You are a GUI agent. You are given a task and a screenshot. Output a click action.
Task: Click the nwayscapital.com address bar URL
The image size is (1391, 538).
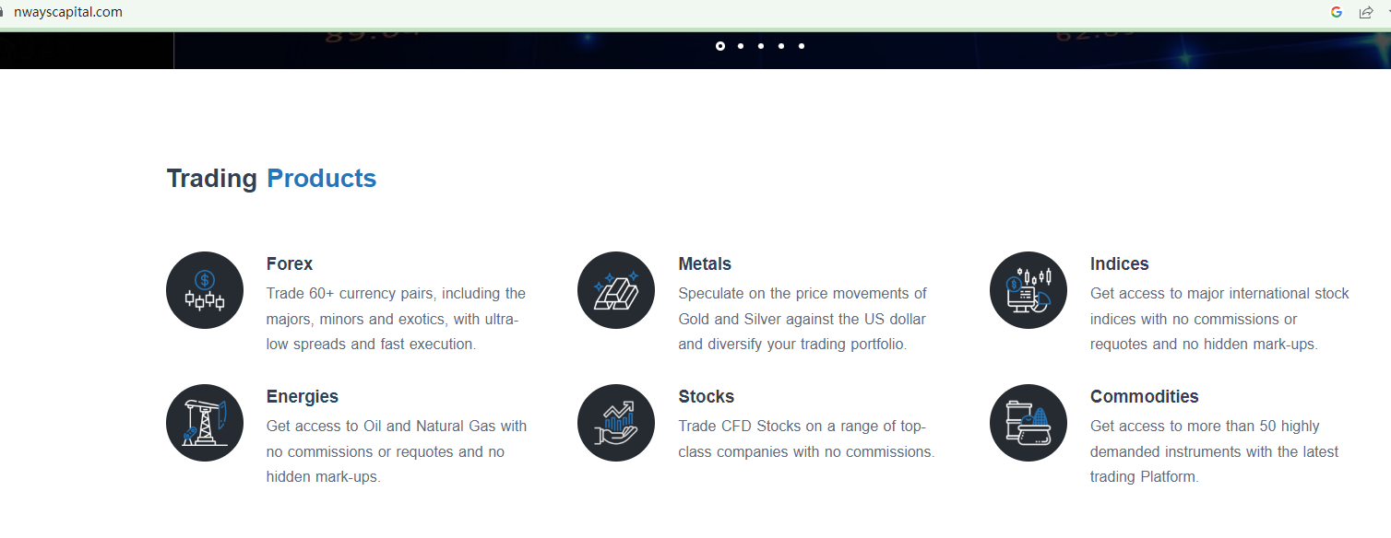(68, 12)
